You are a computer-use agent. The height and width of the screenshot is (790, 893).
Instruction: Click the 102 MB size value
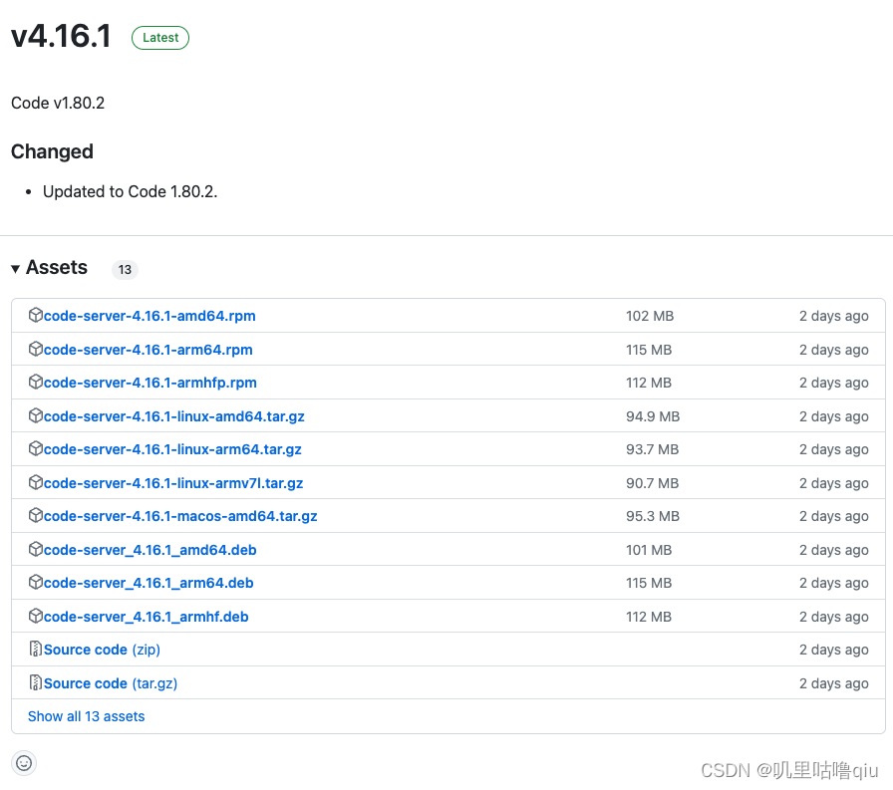[x=650, y=316]
